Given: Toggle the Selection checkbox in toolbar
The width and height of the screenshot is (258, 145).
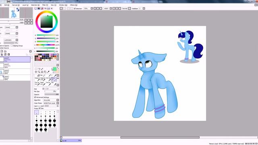Looking at the screenshot, I should [x=75, y=8].
